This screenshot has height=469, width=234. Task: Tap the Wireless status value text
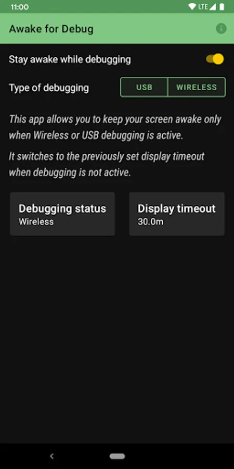pyautogui.click(x=36, y=221)
